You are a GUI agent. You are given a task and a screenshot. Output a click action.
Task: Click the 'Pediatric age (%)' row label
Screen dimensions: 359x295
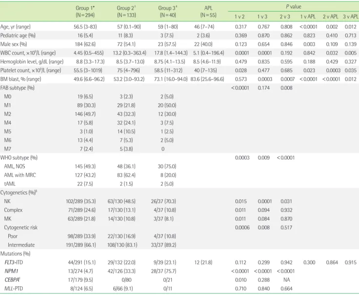[x=18, y=36]
